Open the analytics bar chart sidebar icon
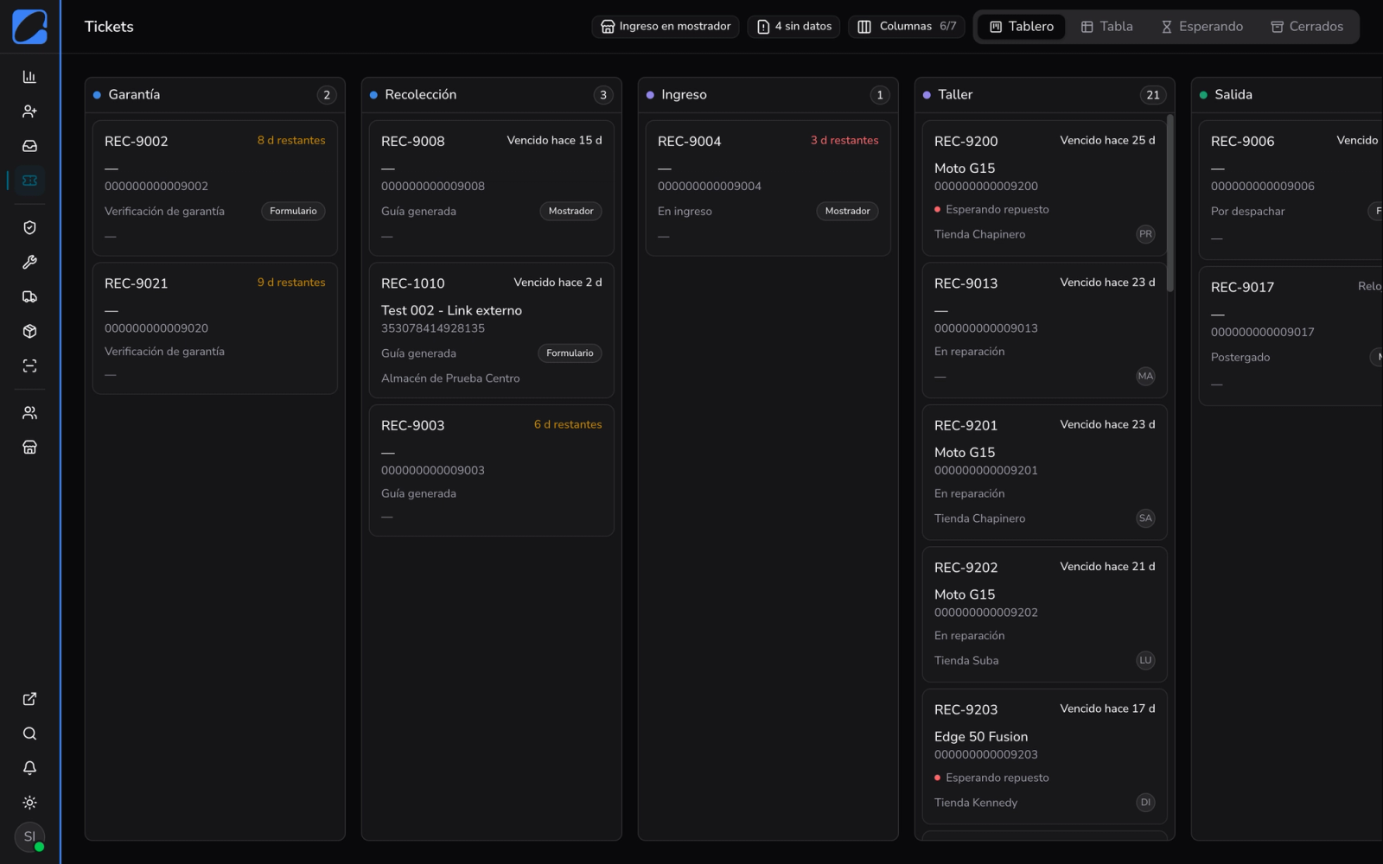Image resolution: width=1383 pixels, height=864 pixels. tap(29, 77)
